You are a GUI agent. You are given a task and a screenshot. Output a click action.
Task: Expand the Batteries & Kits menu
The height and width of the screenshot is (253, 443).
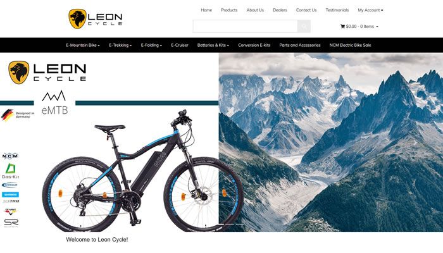213,45
